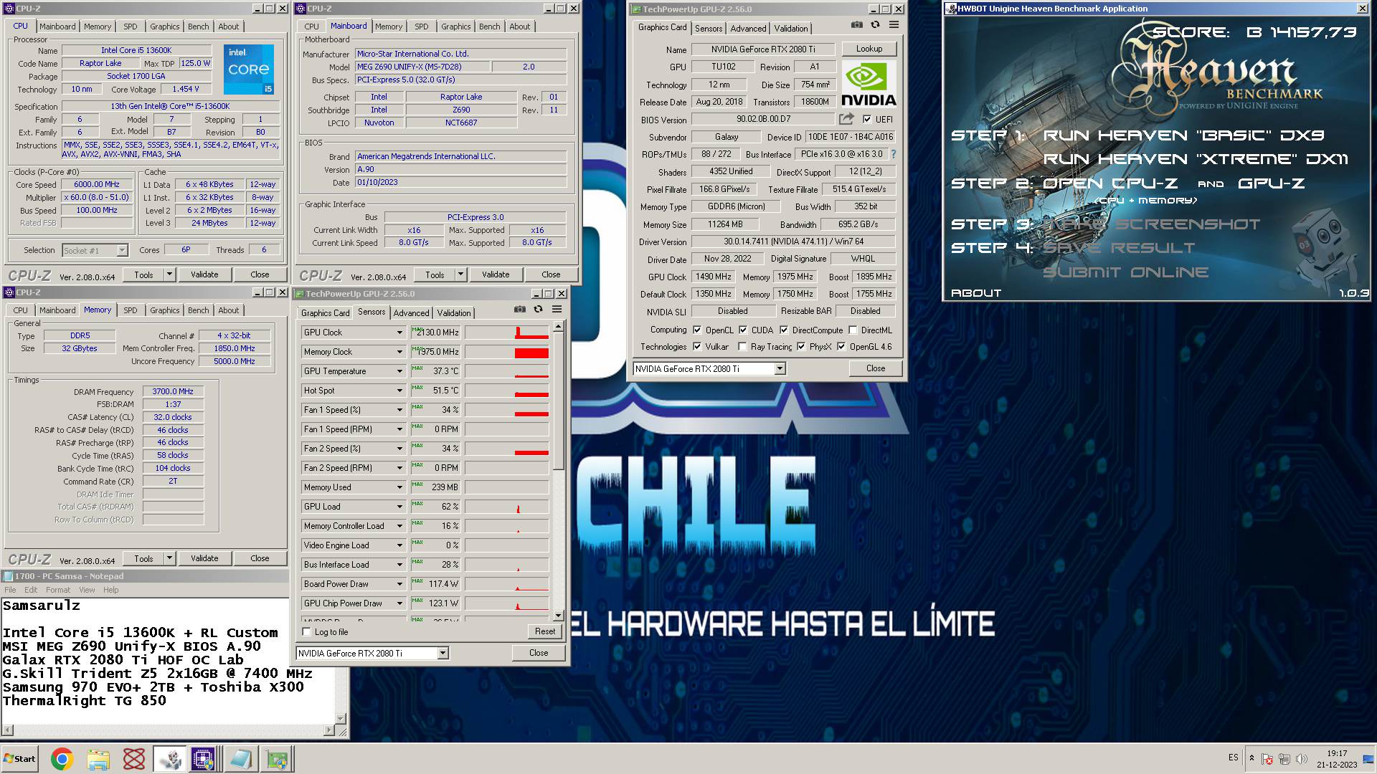The width and height of the screenshot is (1377, 774).
Task: Click the GPU-Z screenshot camera icon
Action: tap(857, 24)
